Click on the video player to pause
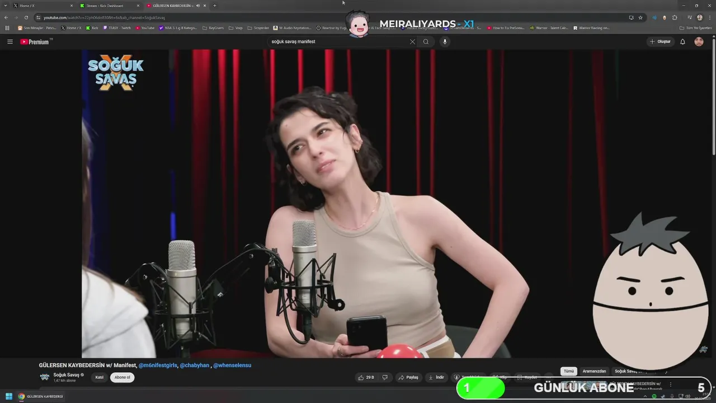 point(358,204)
